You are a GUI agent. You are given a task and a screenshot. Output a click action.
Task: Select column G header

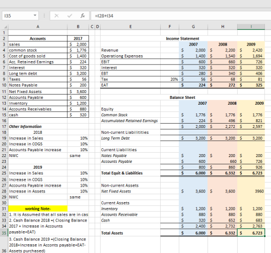193,27
